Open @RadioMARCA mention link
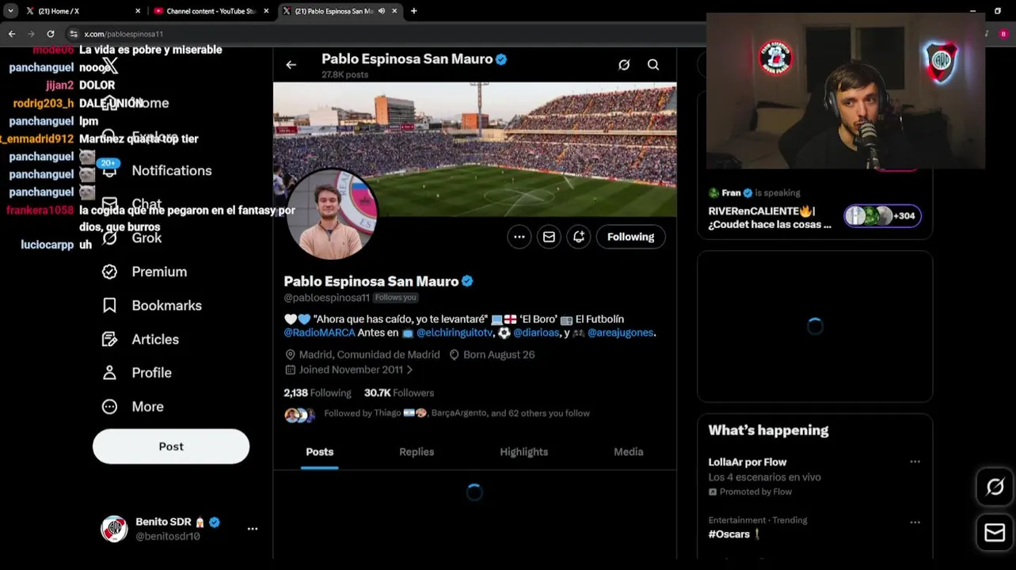 click(x=319, y=332)
